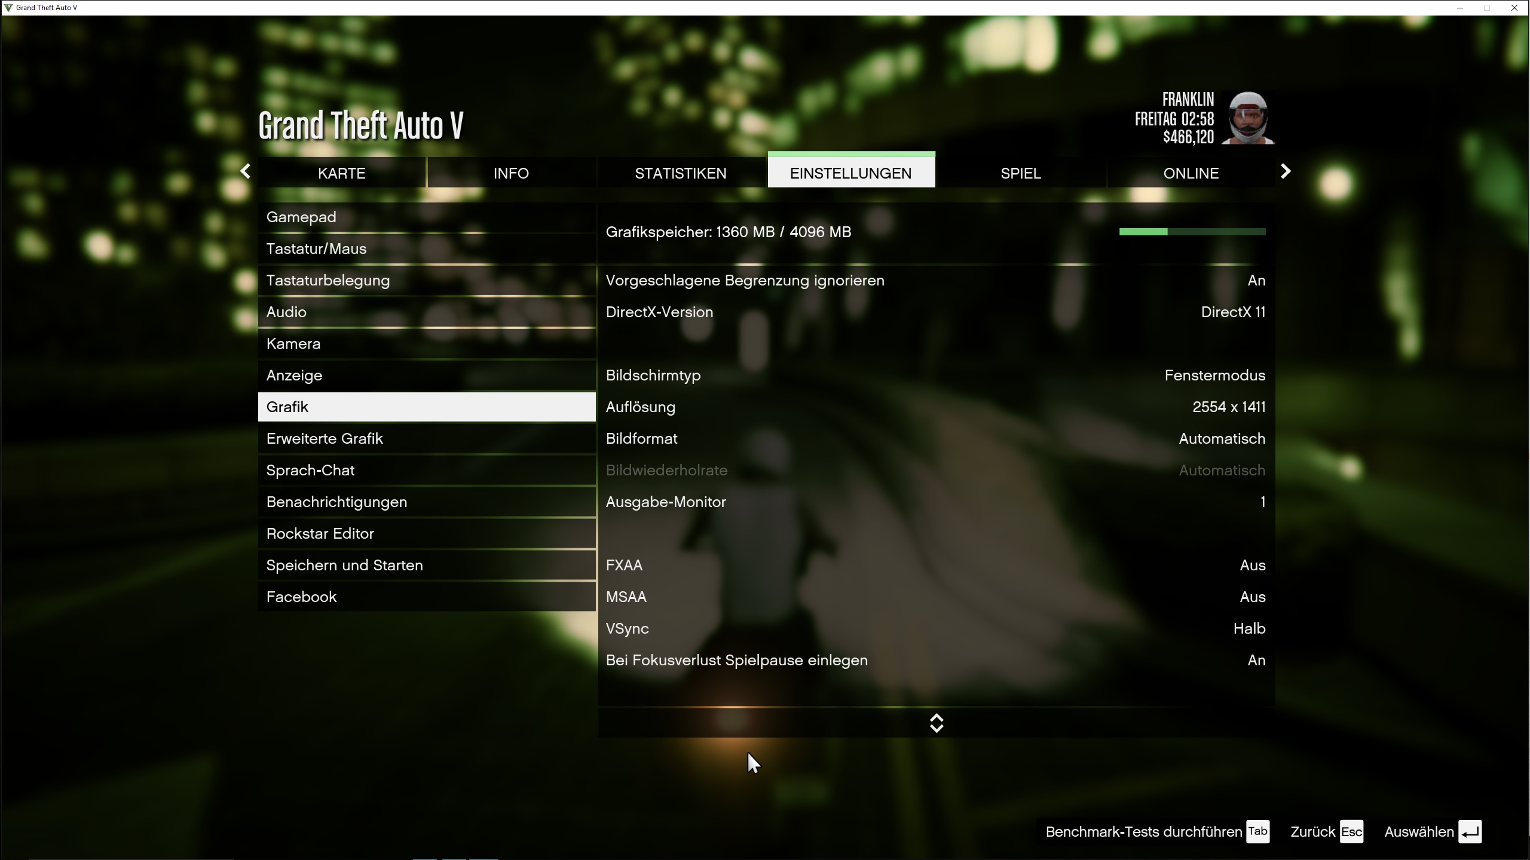Change the DirectX-Version setting
Viewport: 1530px width, 860px height.
(937, 312)
